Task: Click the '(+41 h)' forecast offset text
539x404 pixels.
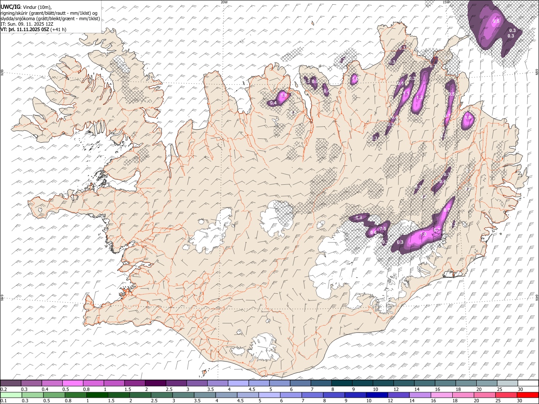Action: 58,30
